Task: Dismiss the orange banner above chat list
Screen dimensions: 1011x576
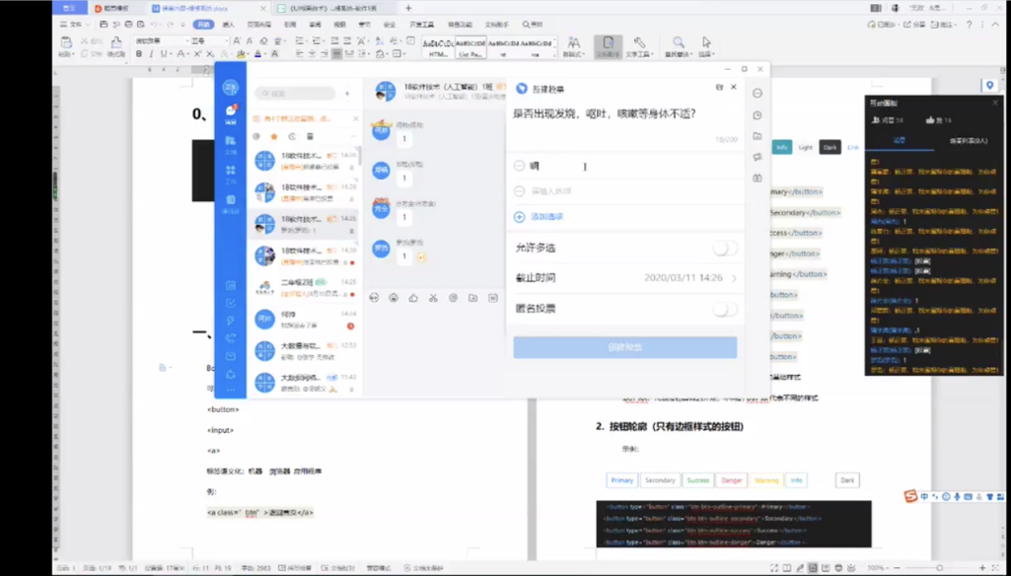Action: coord(355,118)
